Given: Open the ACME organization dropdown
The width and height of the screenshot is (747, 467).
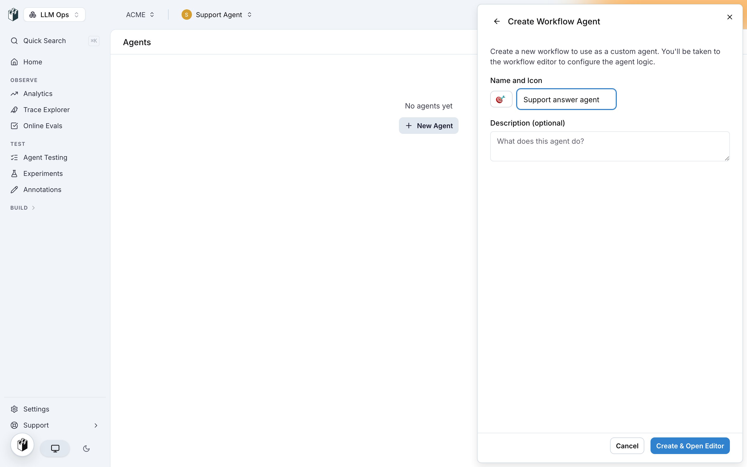Looking at the screenshot, I should pyautogui.click(x=140, y=15).
